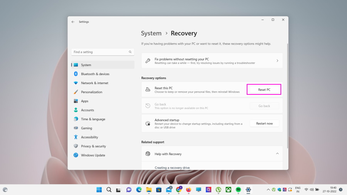Show hidden icons in the system tray
The height and width of the screenshot is (195, 347).
tap(268, 190)
